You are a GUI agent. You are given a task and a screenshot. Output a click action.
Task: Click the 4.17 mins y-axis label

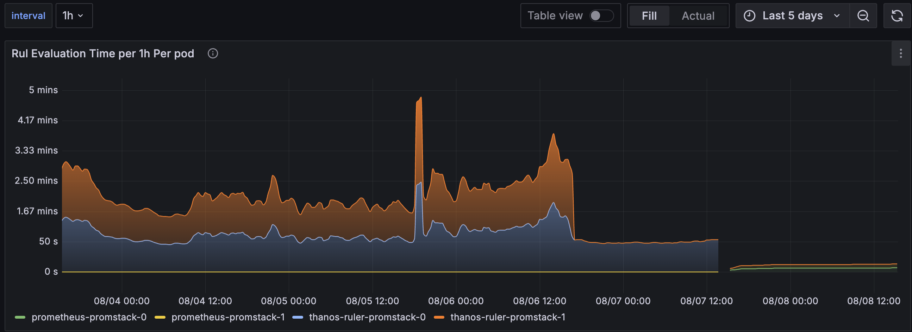[38, 120]
